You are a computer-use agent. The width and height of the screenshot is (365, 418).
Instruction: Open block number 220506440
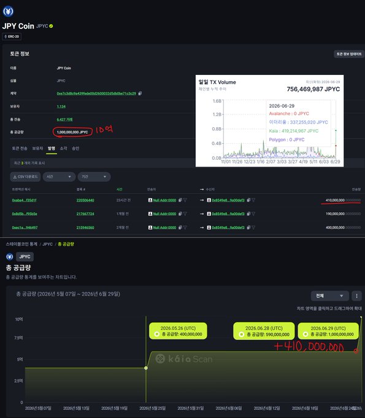click(x=85, y=200)
